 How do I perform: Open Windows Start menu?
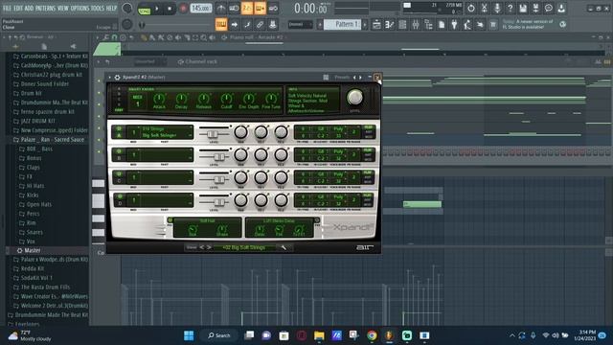[x=189, y=335]
